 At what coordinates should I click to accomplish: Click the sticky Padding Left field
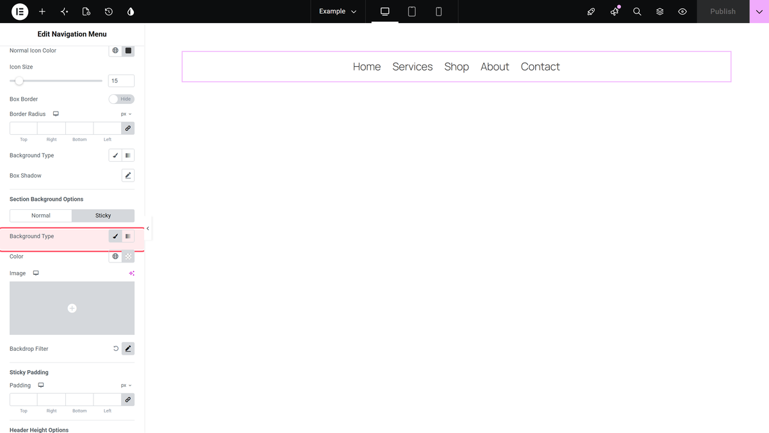[x=108, y=400]
